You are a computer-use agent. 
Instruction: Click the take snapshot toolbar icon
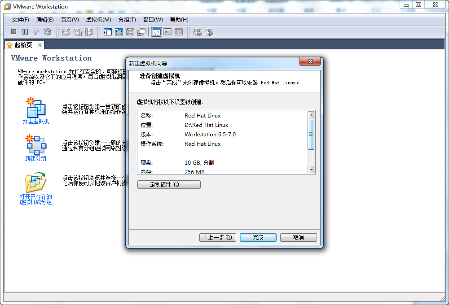66,32
